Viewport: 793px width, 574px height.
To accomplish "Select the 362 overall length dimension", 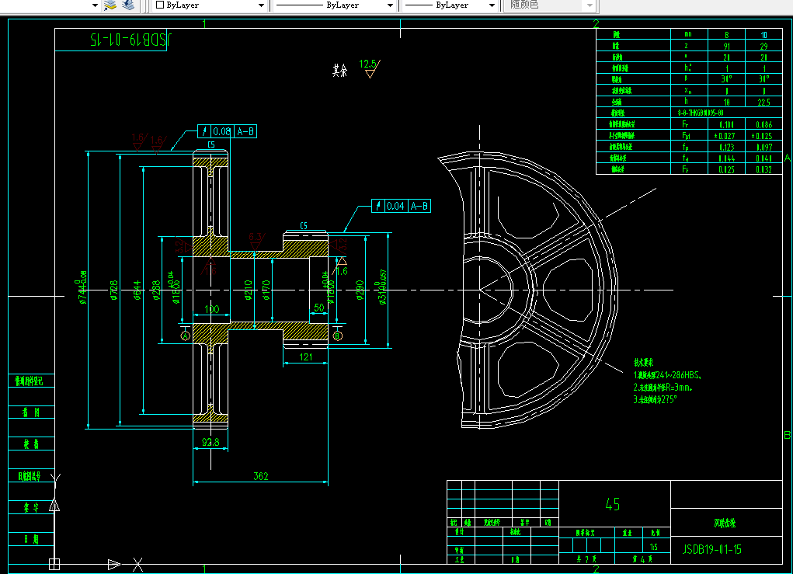I will pyautogui.click(x=261, y=476).
